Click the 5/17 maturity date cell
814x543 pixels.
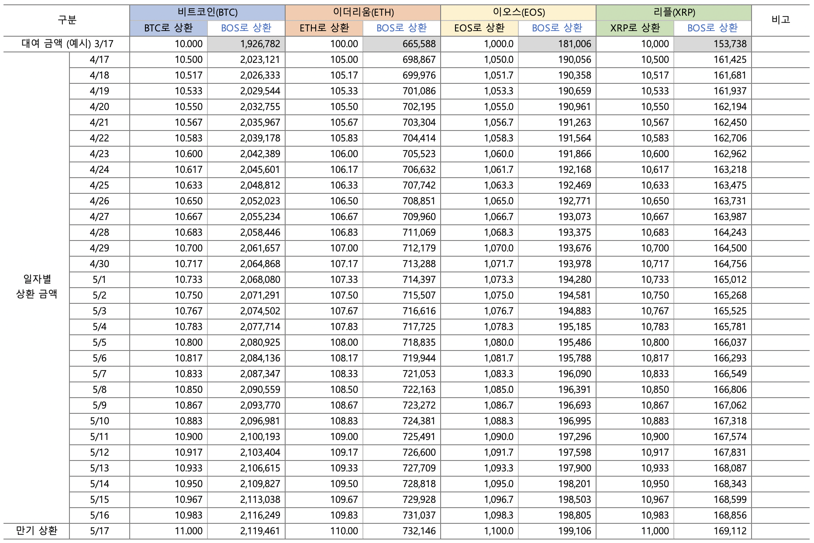(100, 531)
